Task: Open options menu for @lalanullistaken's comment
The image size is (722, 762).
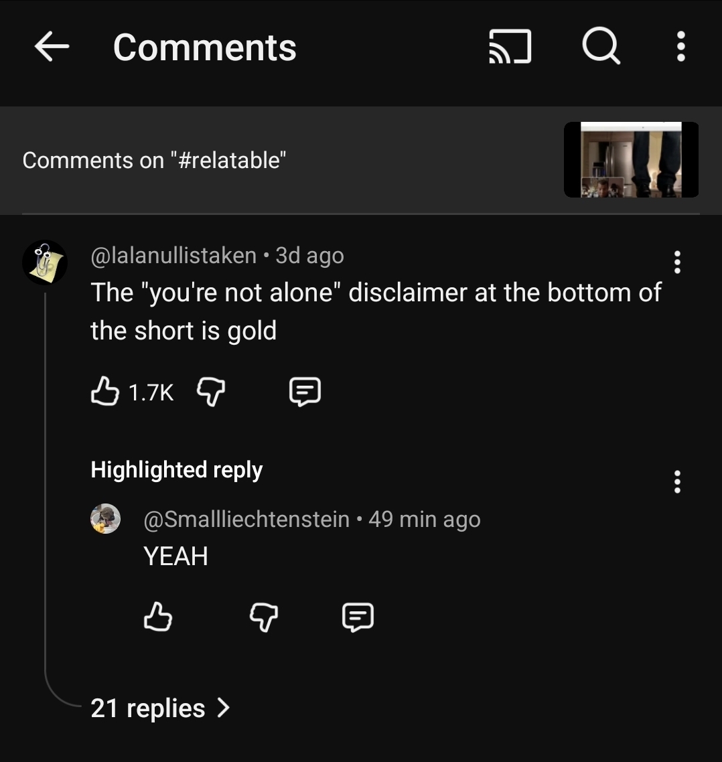Action: click(678, 262)
